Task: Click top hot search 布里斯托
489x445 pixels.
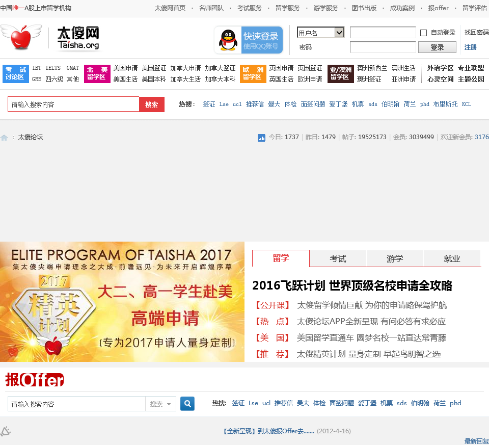Action: tap(445, 104)
